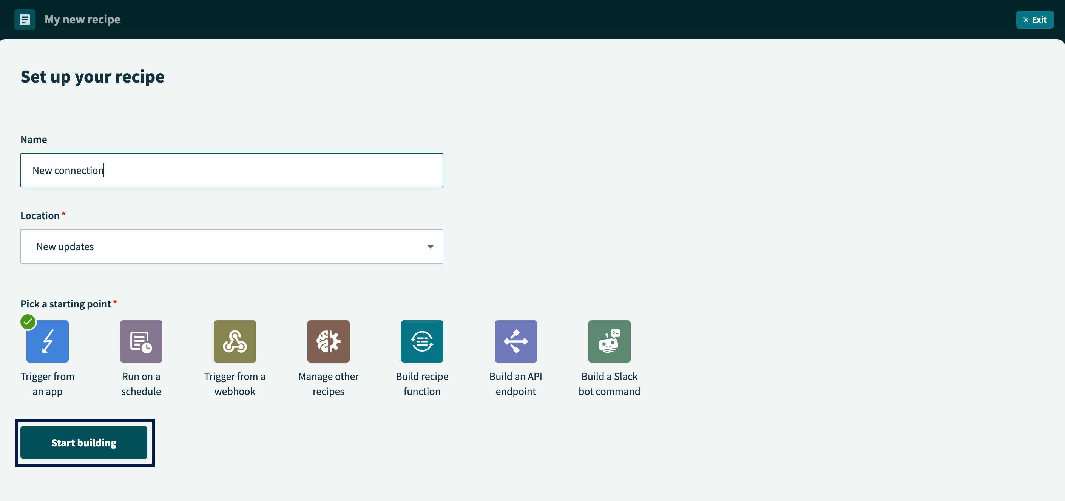The width and height of the screenshot is (1065, 501).
Task: Click the My new recipe title
Action: 82,19
